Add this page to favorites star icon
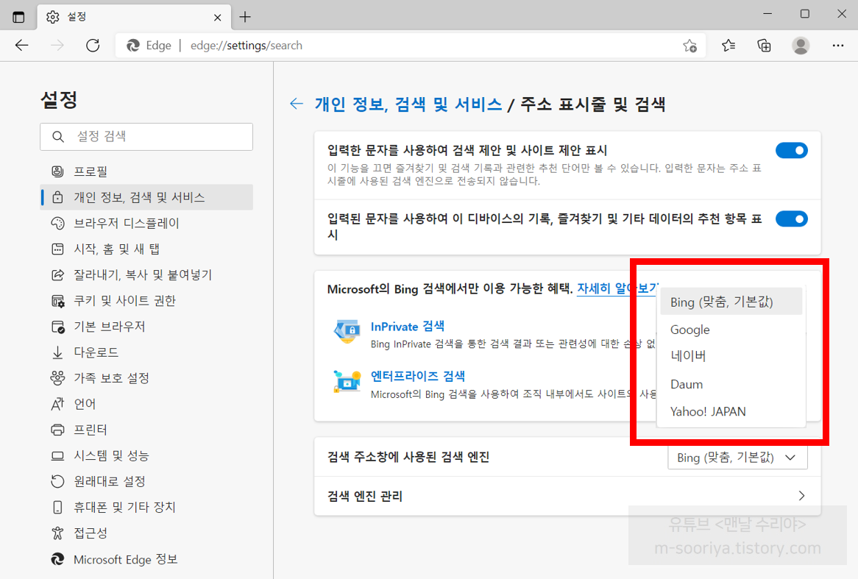The image size is (858, 579). coord(690,46)
